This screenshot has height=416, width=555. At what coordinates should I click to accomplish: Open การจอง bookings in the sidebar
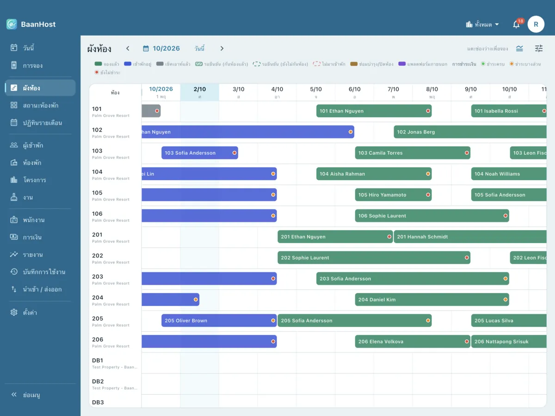40,66
